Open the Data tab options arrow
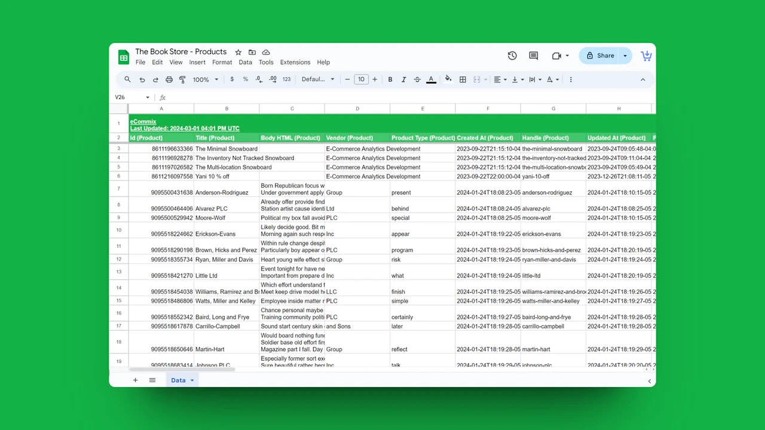The image size is (765, 430). [x=192, y=380]
